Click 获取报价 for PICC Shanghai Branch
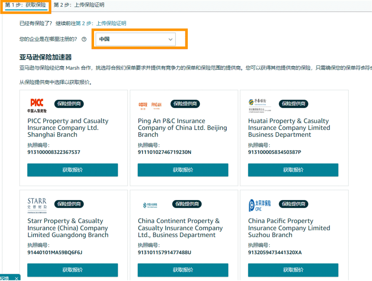Image resolution: width=372 pixels, height=281 pixels. (x=72, y=170)
